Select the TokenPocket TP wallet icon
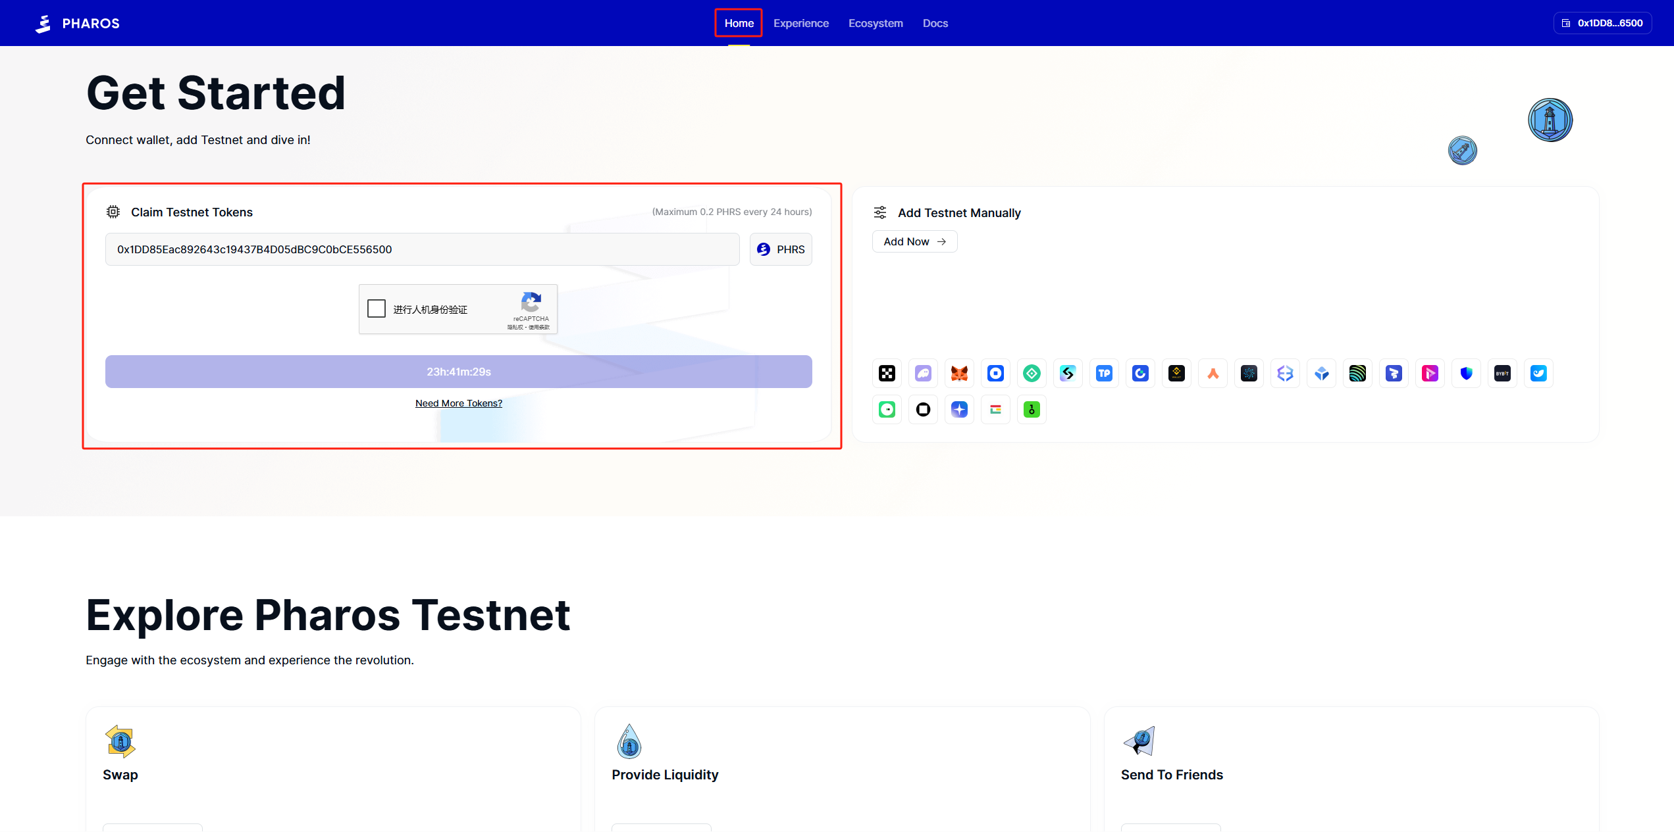The height and width of the screenshot is (832, 1674). coord(1104,374)
